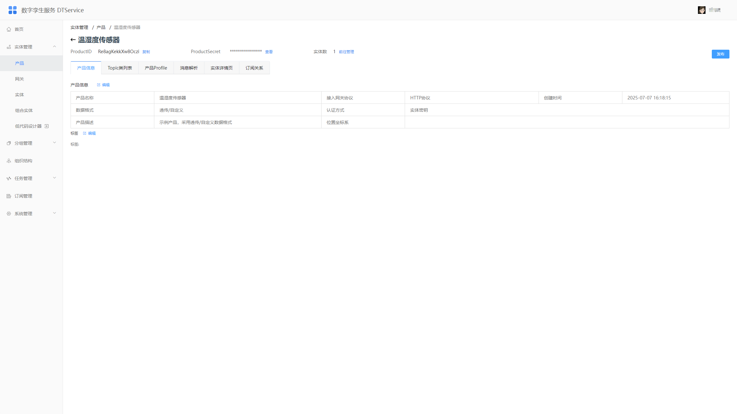Click external link icon next to 低代码设计器
The image size is (737, 414).
pos(47,126)
